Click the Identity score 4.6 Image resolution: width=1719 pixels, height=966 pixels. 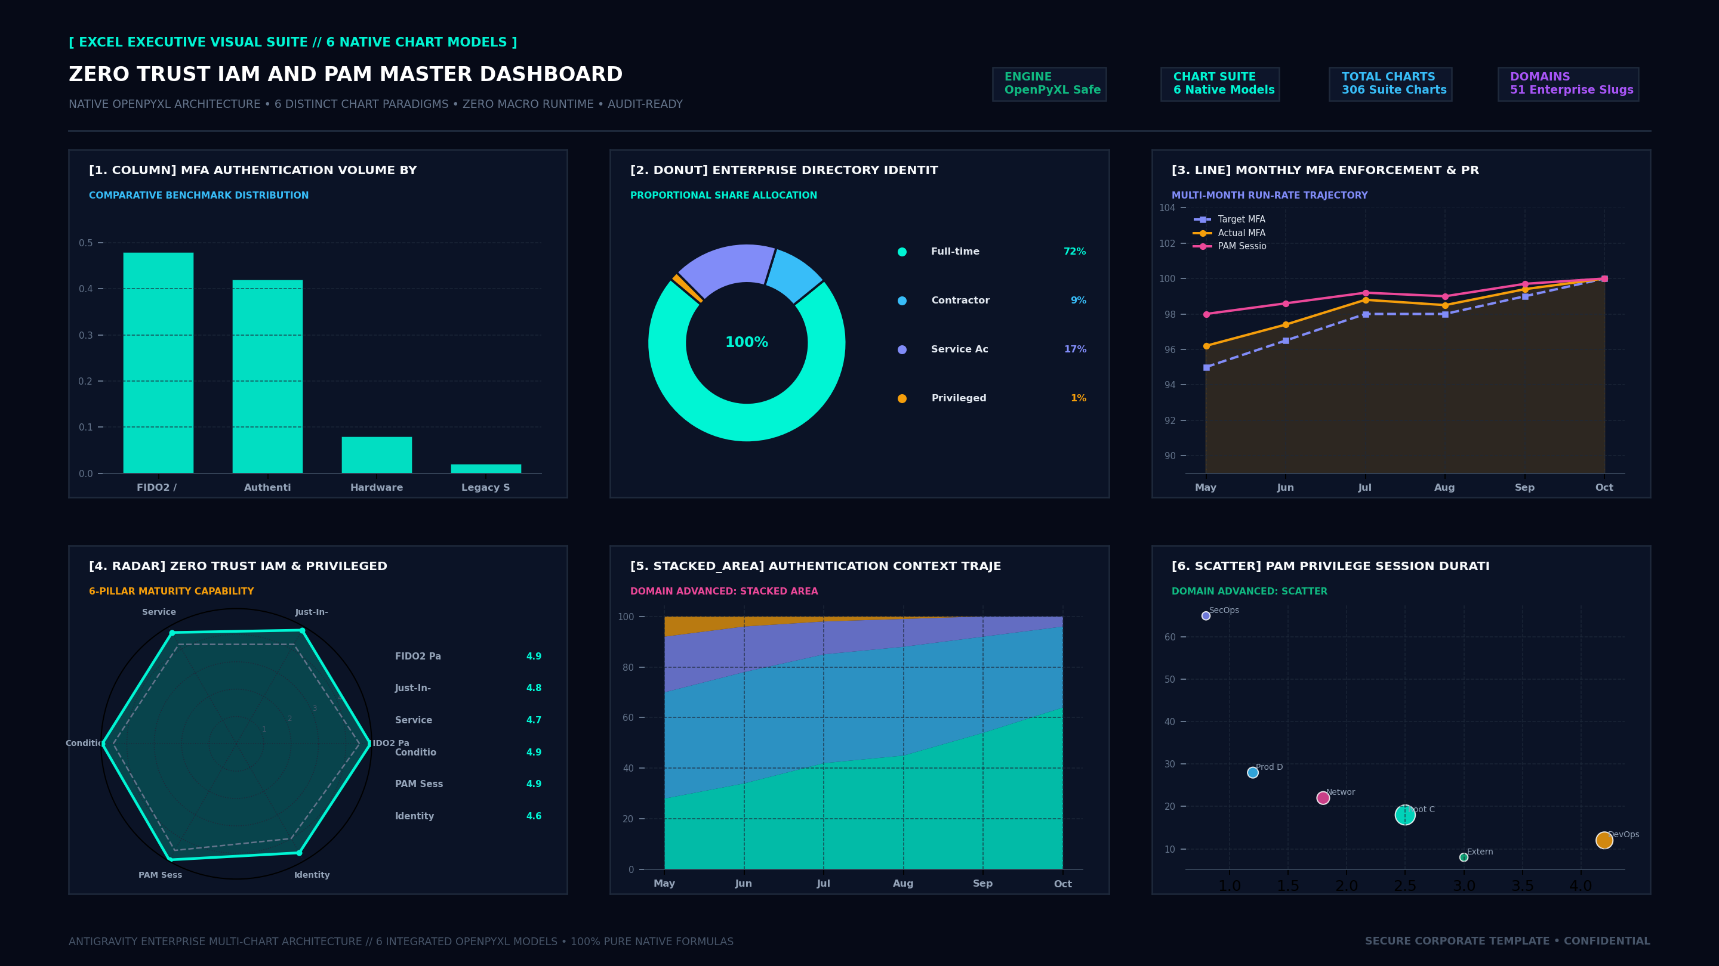(x=534, y=816)
